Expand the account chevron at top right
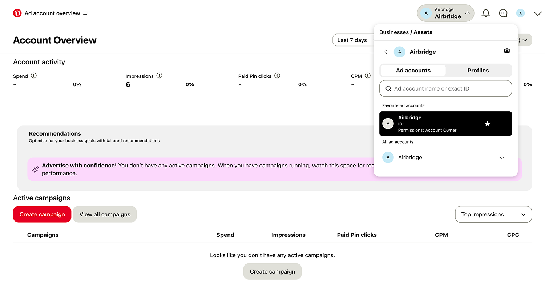Image resolution: width=545 pixels, height=291 pixels. tap(538, 13)
